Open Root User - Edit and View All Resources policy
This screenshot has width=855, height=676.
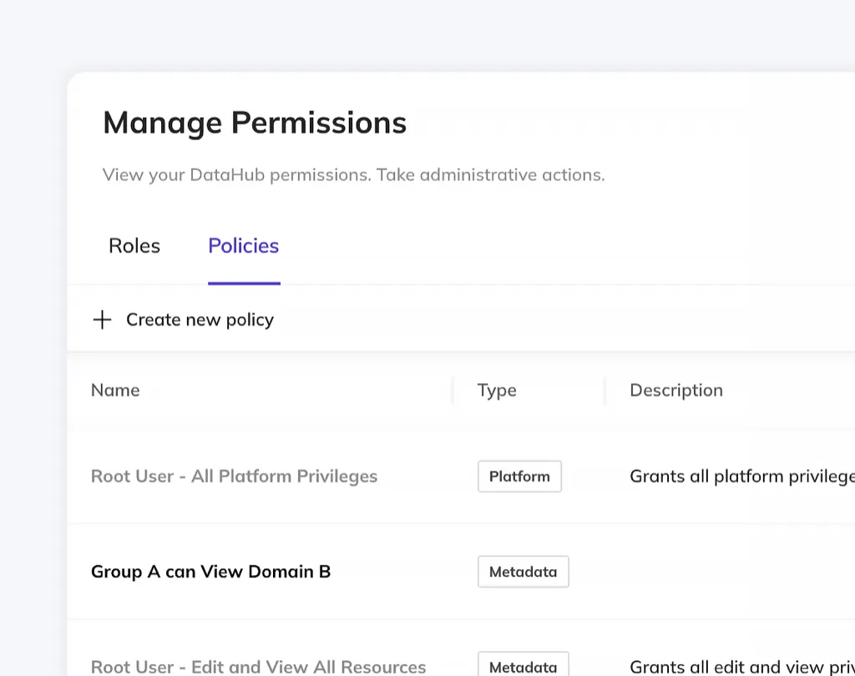(x=258, y=667)
